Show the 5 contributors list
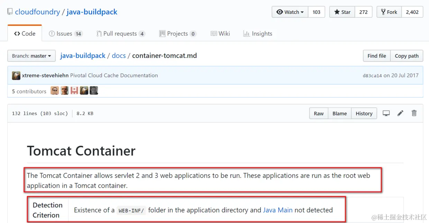This screenshot has width=429, height=223. [x=29, y=91]
